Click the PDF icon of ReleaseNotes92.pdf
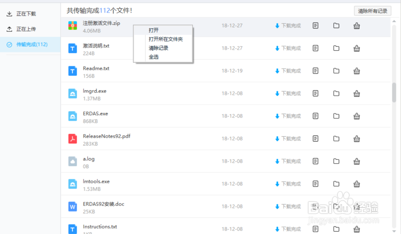Viewport: 401px width, 234px height. click(73, 139)
